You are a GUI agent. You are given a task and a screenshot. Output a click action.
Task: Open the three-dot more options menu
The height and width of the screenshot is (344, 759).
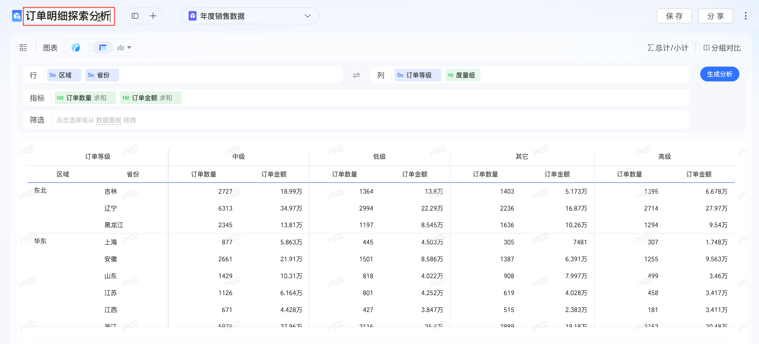[745, 16]
